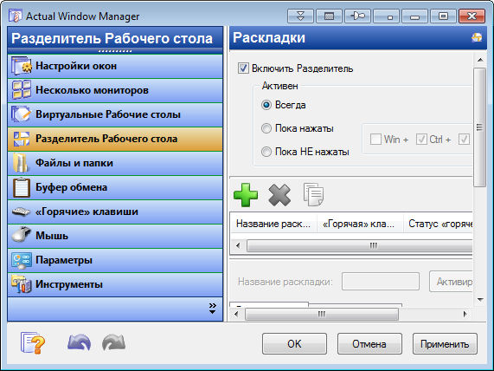Click the Название раскладки input field

click(x=381, y=282)
